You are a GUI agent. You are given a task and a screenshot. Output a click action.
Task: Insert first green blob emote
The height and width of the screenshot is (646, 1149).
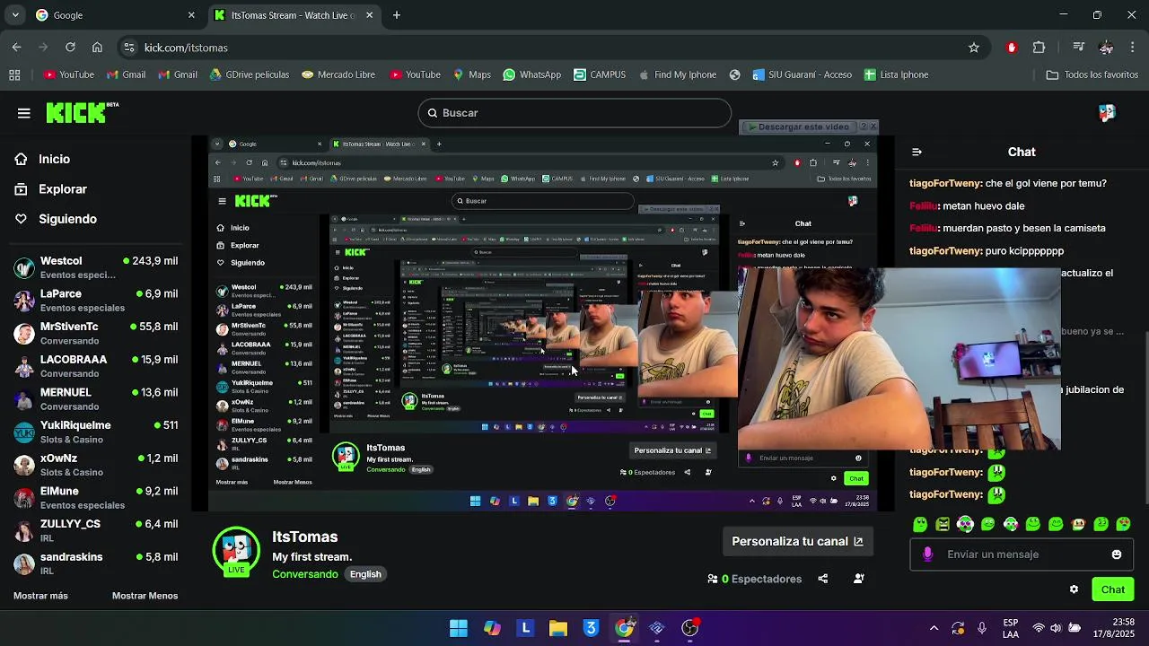point(920,524)
